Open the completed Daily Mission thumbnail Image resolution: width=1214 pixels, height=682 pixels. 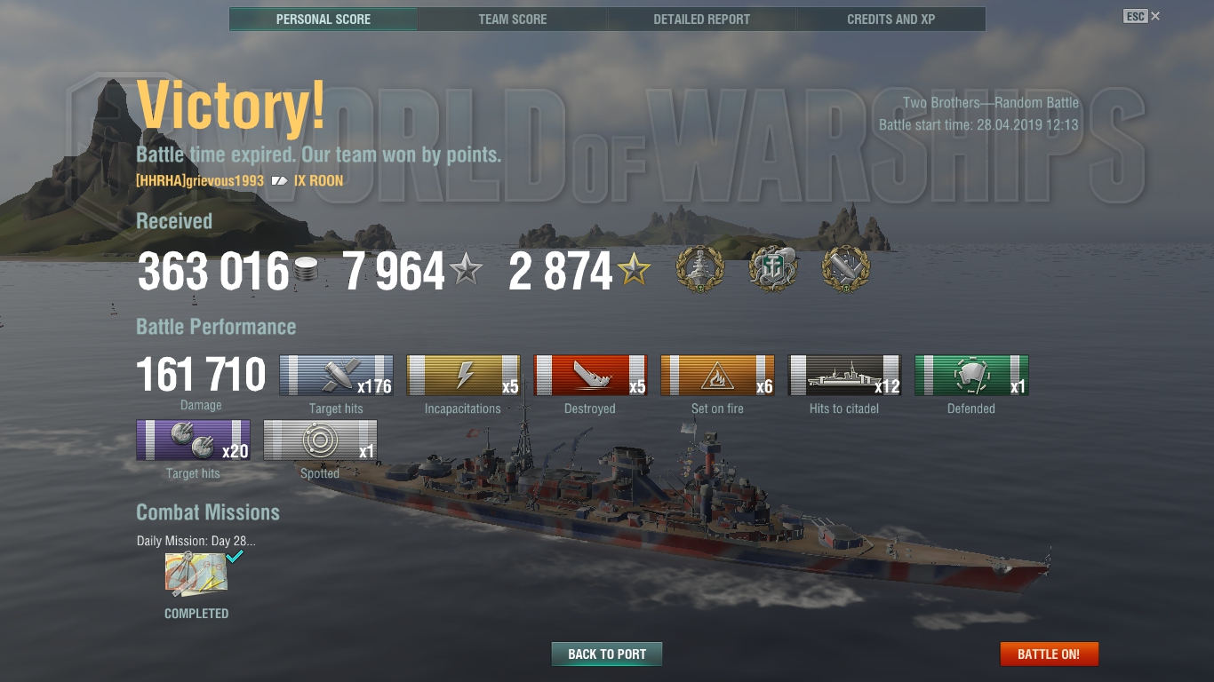(x=196, y=574)
